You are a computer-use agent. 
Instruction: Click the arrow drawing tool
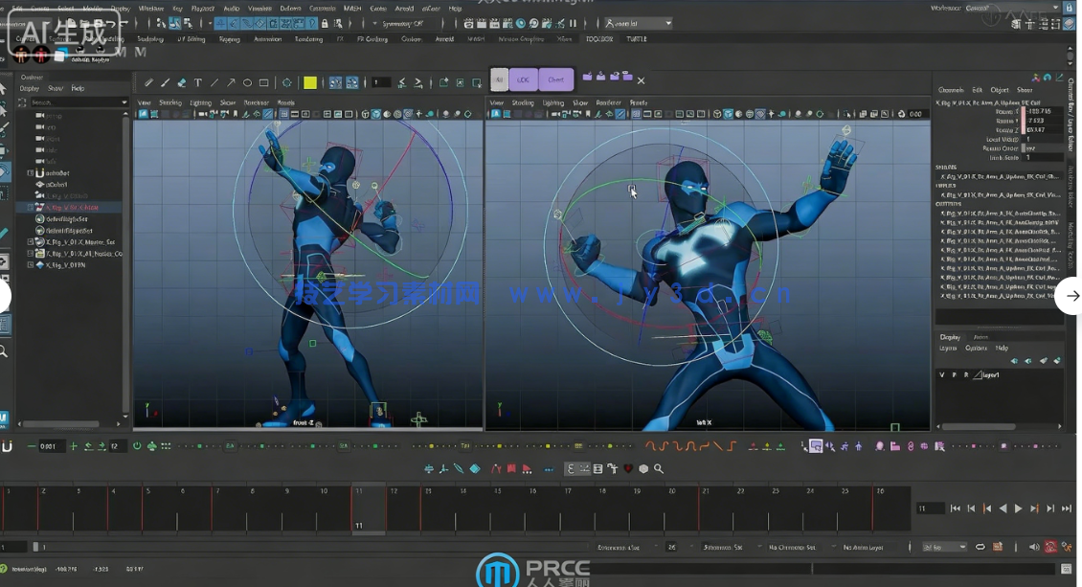coord(231,83)
